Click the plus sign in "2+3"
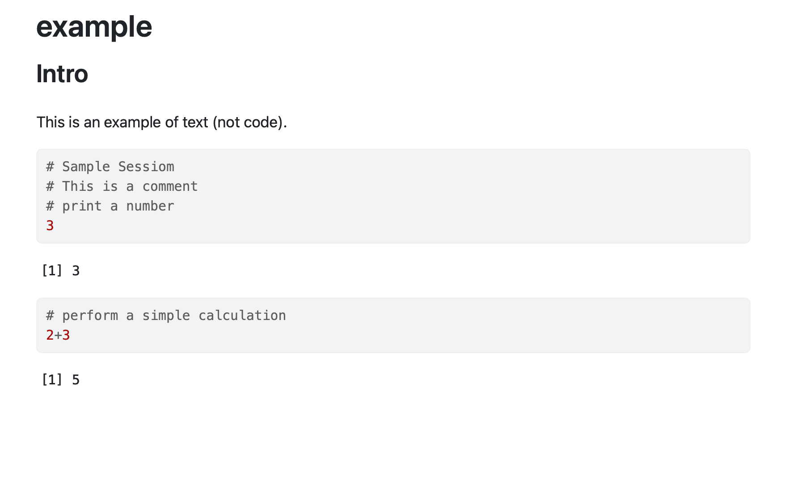This screenshot has height=497, width=810. click(x=58, y=335)
